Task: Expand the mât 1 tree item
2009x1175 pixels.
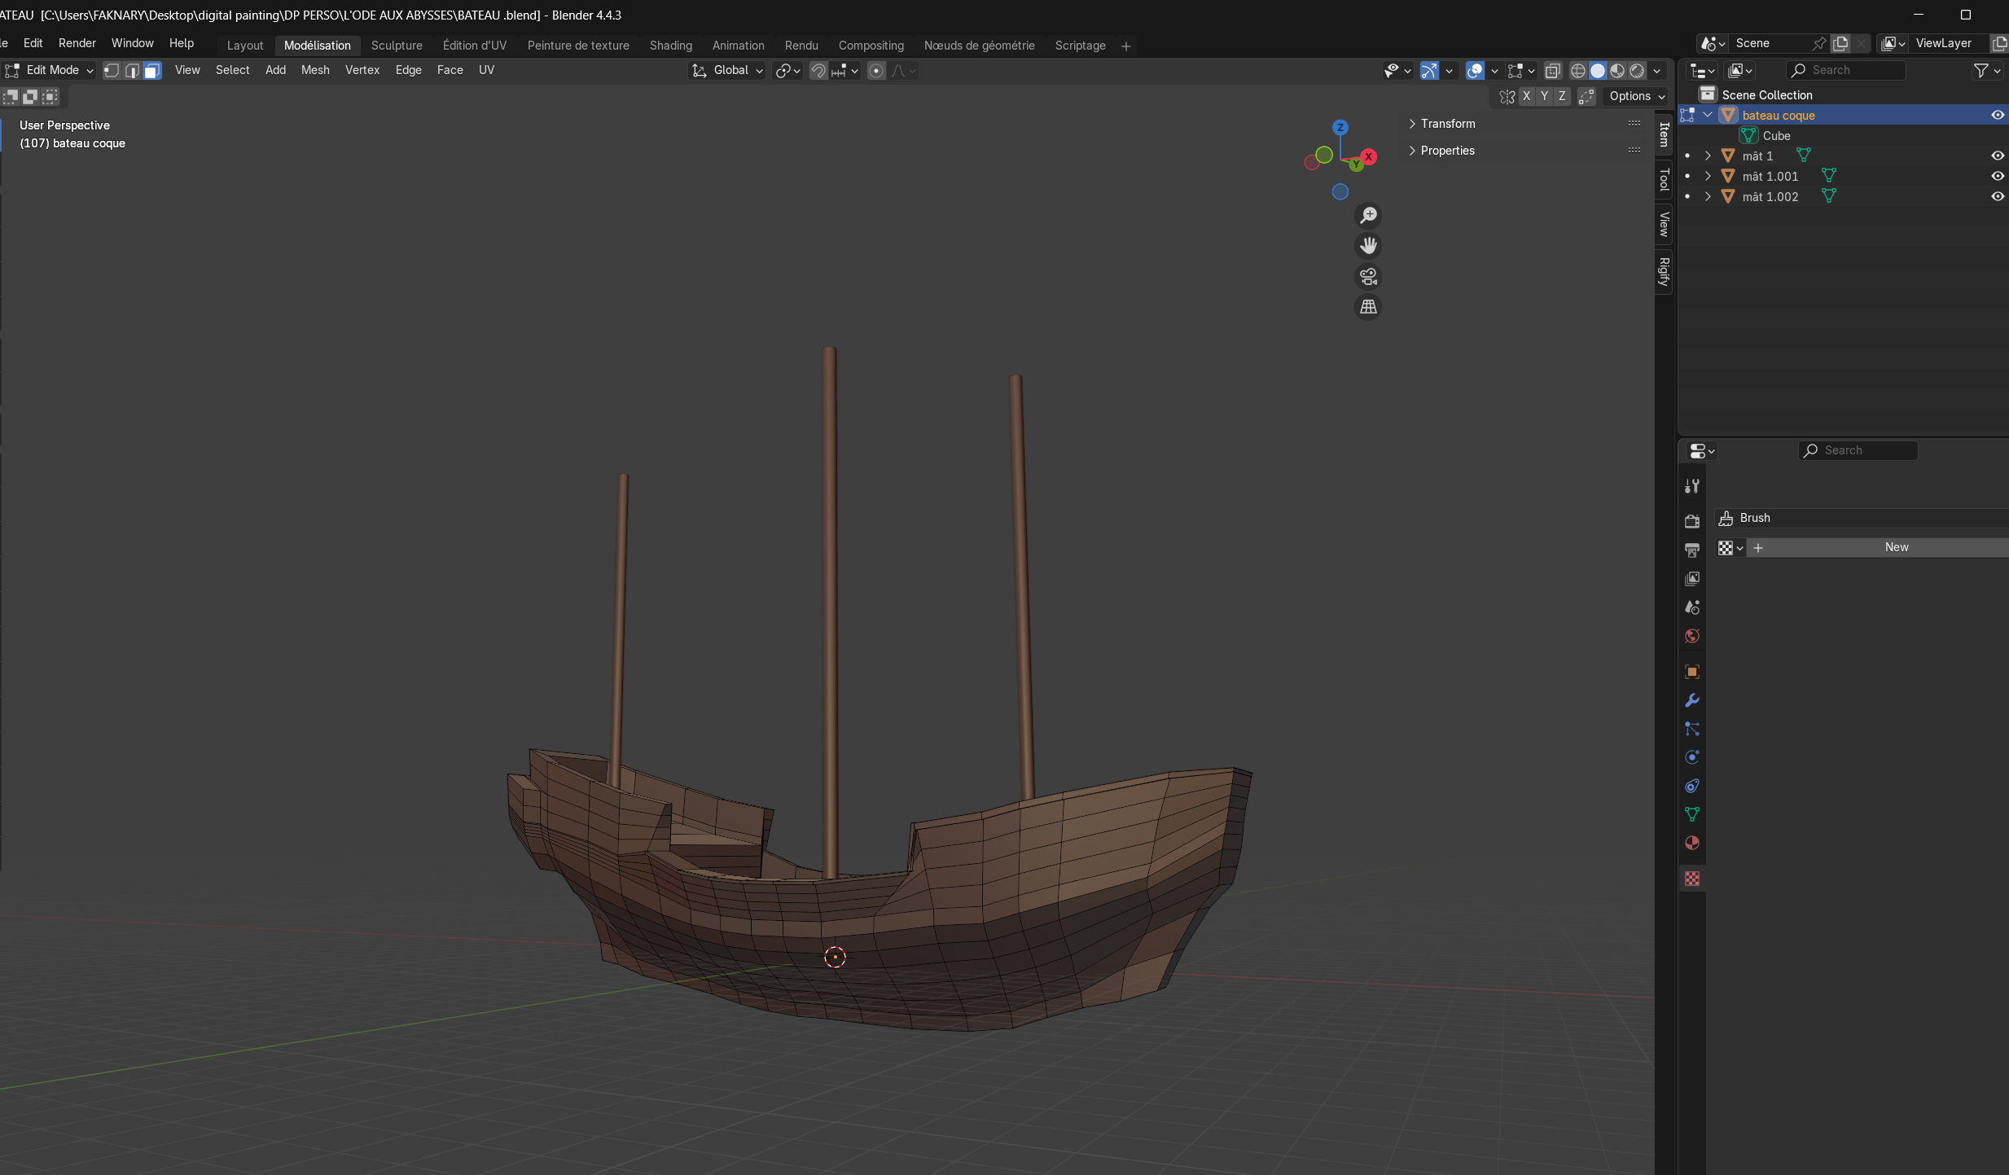Action: point(1708,156)
